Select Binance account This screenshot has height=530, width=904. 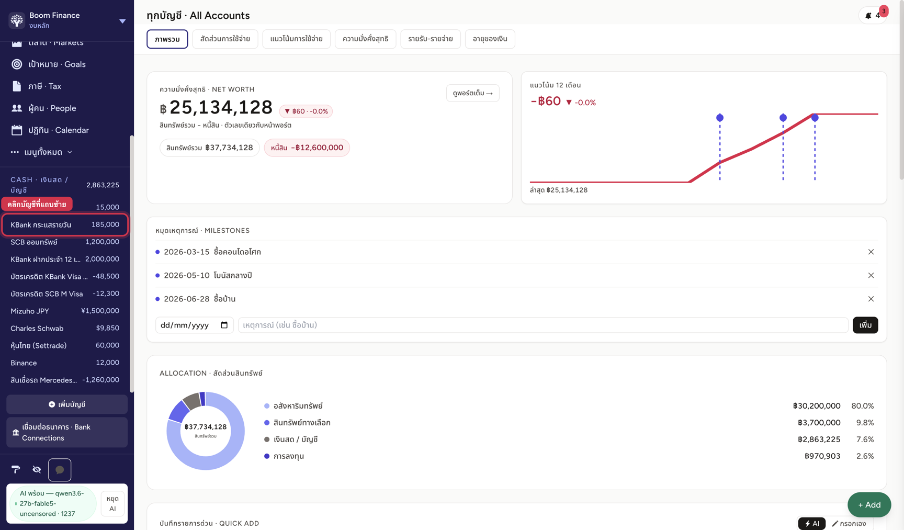65,363
